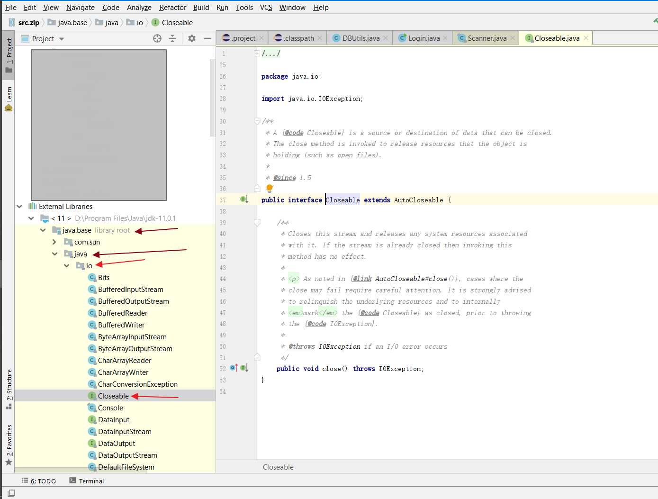Viewport: 658px width, 499px height.
Task: Switch to the Scanner.java tab
Action: click(x=487, y=38)
